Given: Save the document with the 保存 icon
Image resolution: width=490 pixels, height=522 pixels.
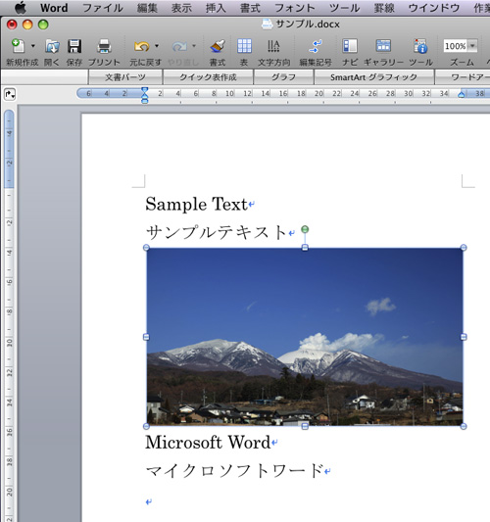Looking at the screenshot, I should [74, 46].
